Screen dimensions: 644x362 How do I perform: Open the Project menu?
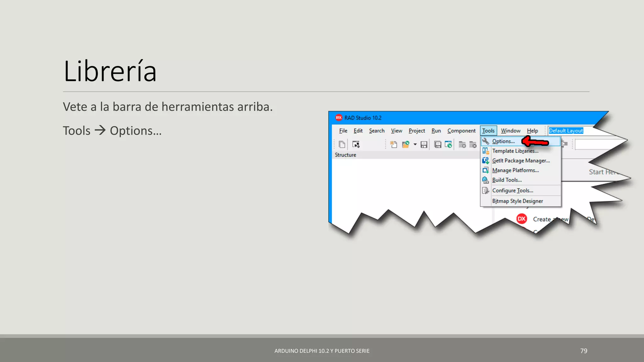(417, 131)
